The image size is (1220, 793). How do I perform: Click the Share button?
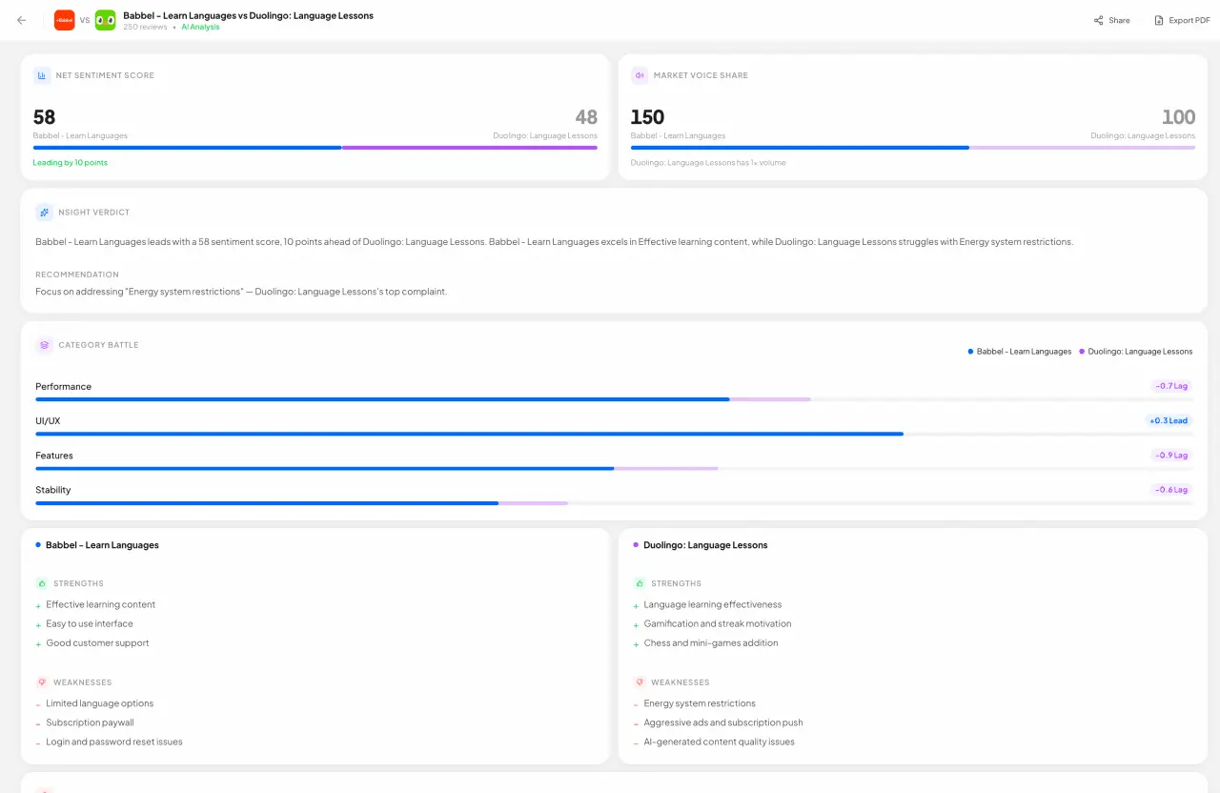(1111, 20)
